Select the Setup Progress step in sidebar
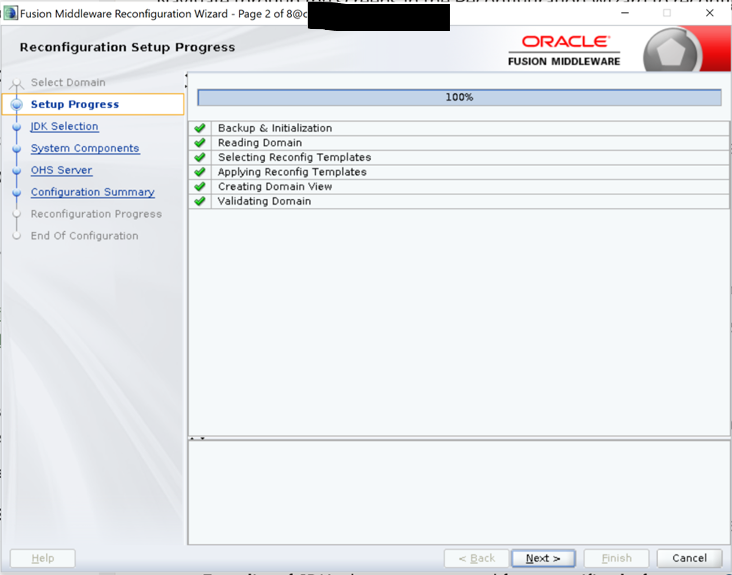Viewport: 732px width, 575px height. click(75, 104)
